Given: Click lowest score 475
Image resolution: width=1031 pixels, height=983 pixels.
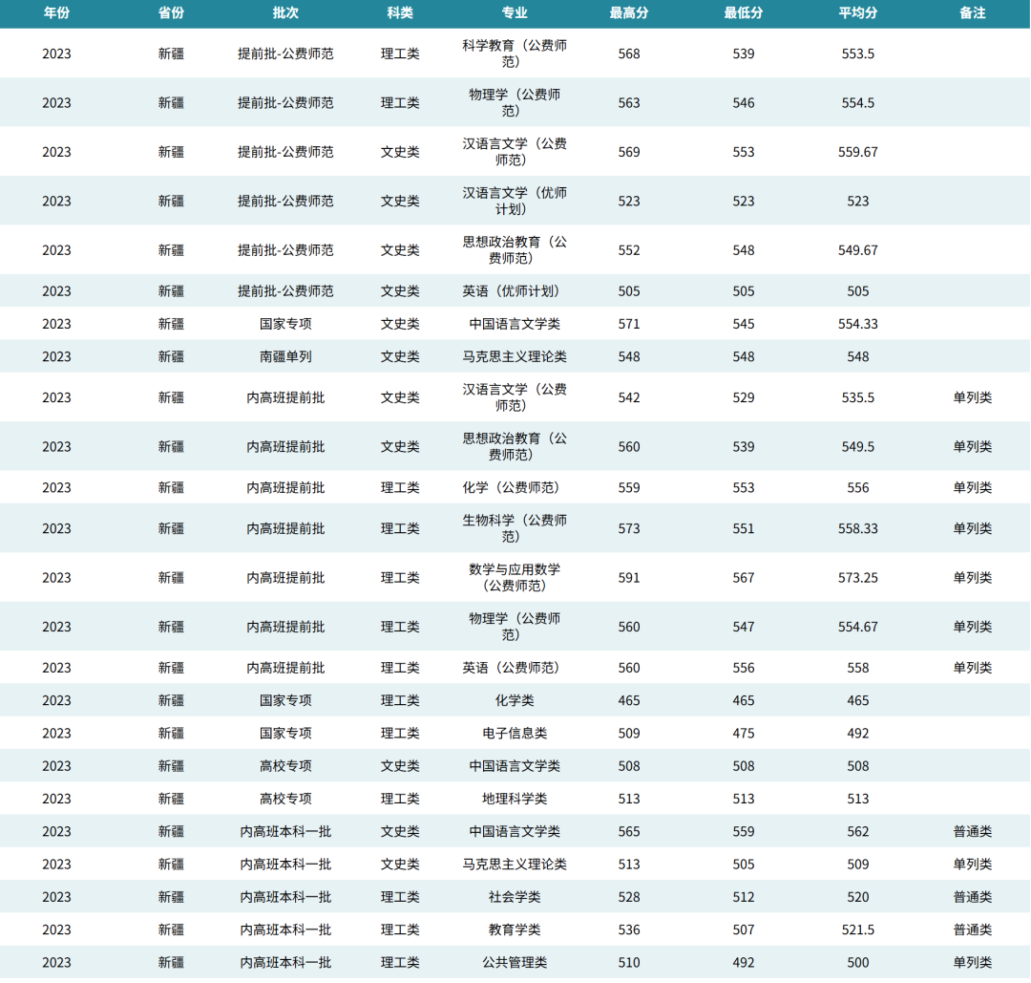Looking at the screenshot, I should [743, 733].
